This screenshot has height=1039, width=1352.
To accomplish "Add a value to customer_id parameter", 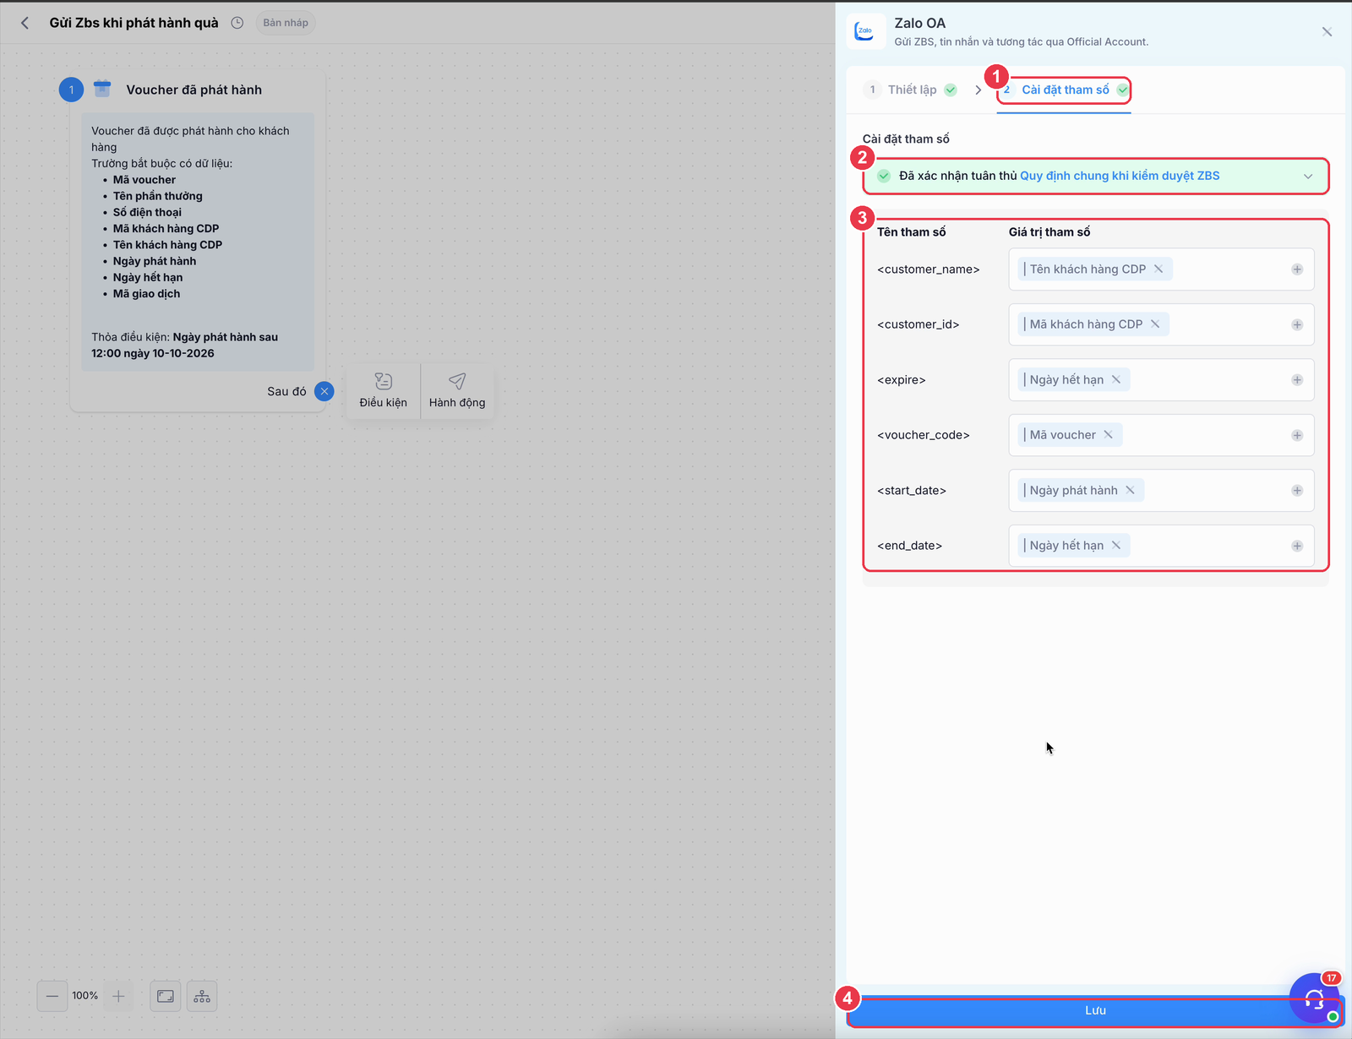I will pyautogui.click(x=1297, y=324).
